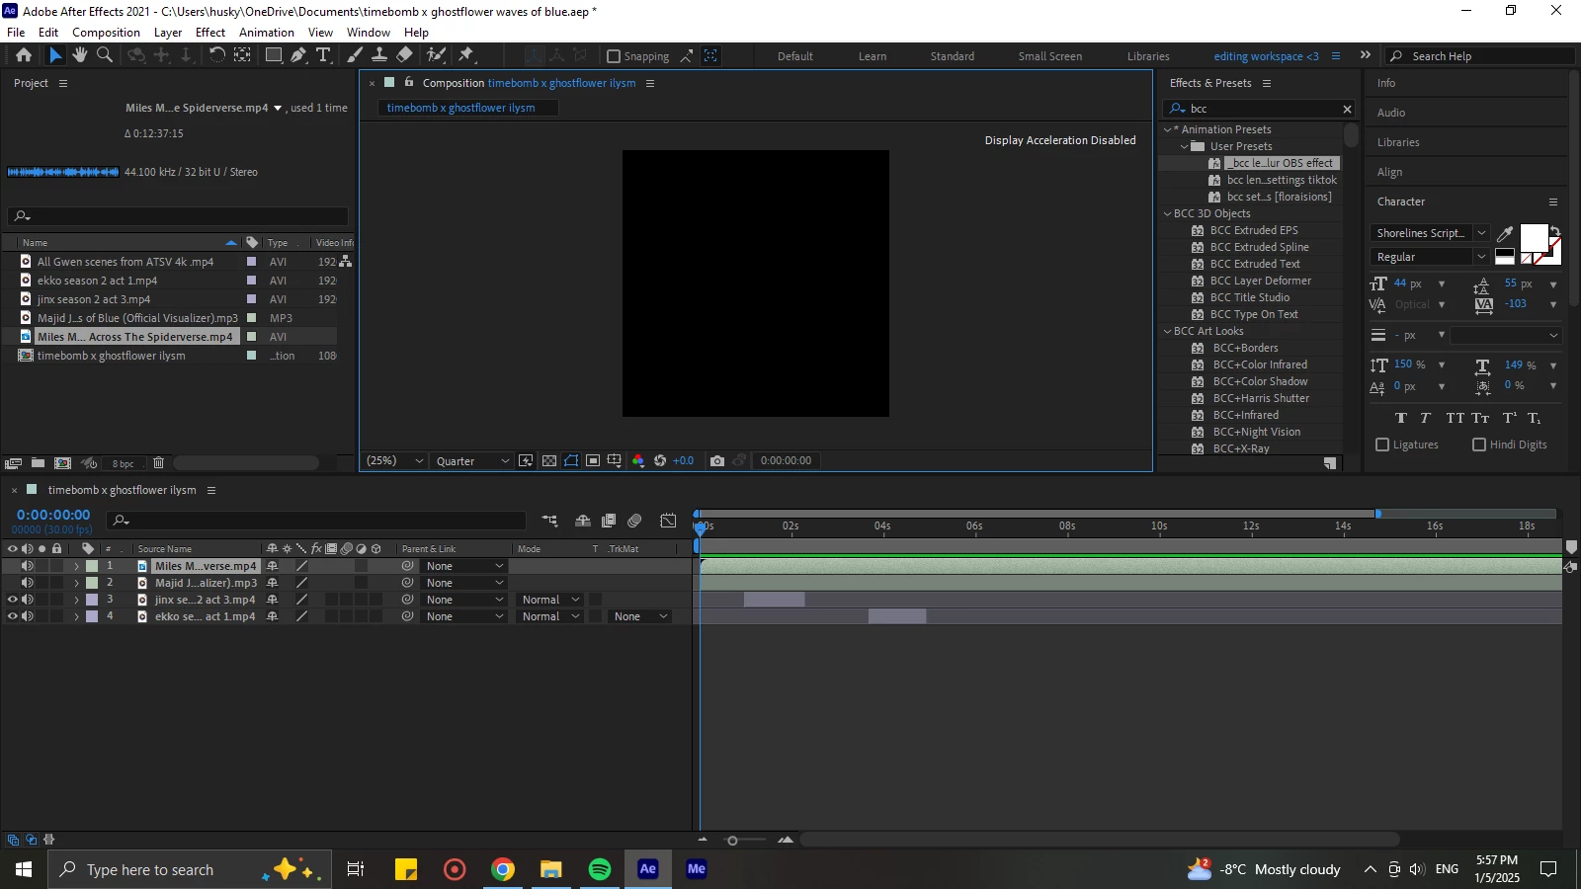
Task: Open the resolution Quarter dropdown
Action: click(x=472, y=461)
